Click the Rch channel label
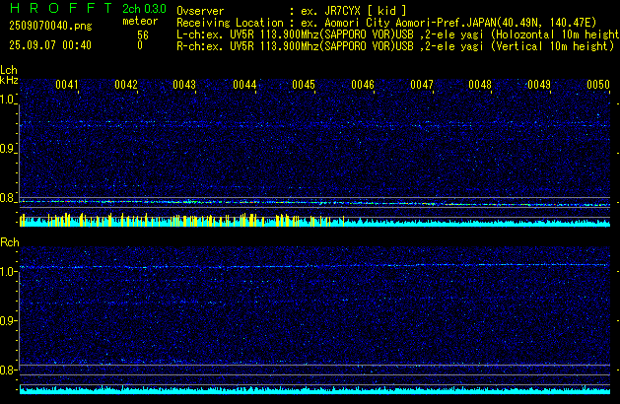Image resolution: width=620 pixels, height=404 pixels. [10, 242]
